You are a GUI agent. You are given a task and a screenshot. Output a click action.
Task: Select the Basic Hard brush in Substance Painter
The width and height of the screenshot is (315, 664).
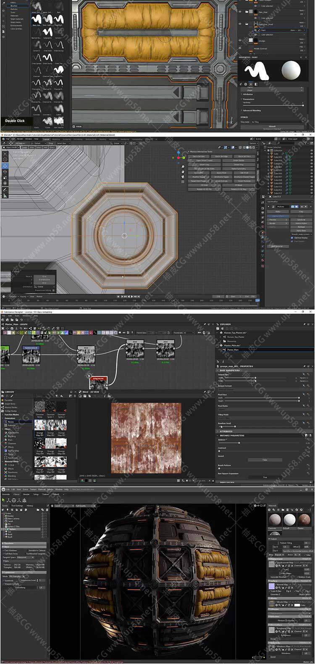pos(36,20)
